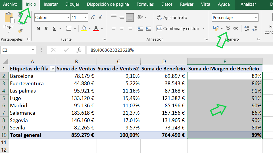Open Etiquetas de fila filter dropdown
Screen dimensions: 273x153
click(53, 69)
